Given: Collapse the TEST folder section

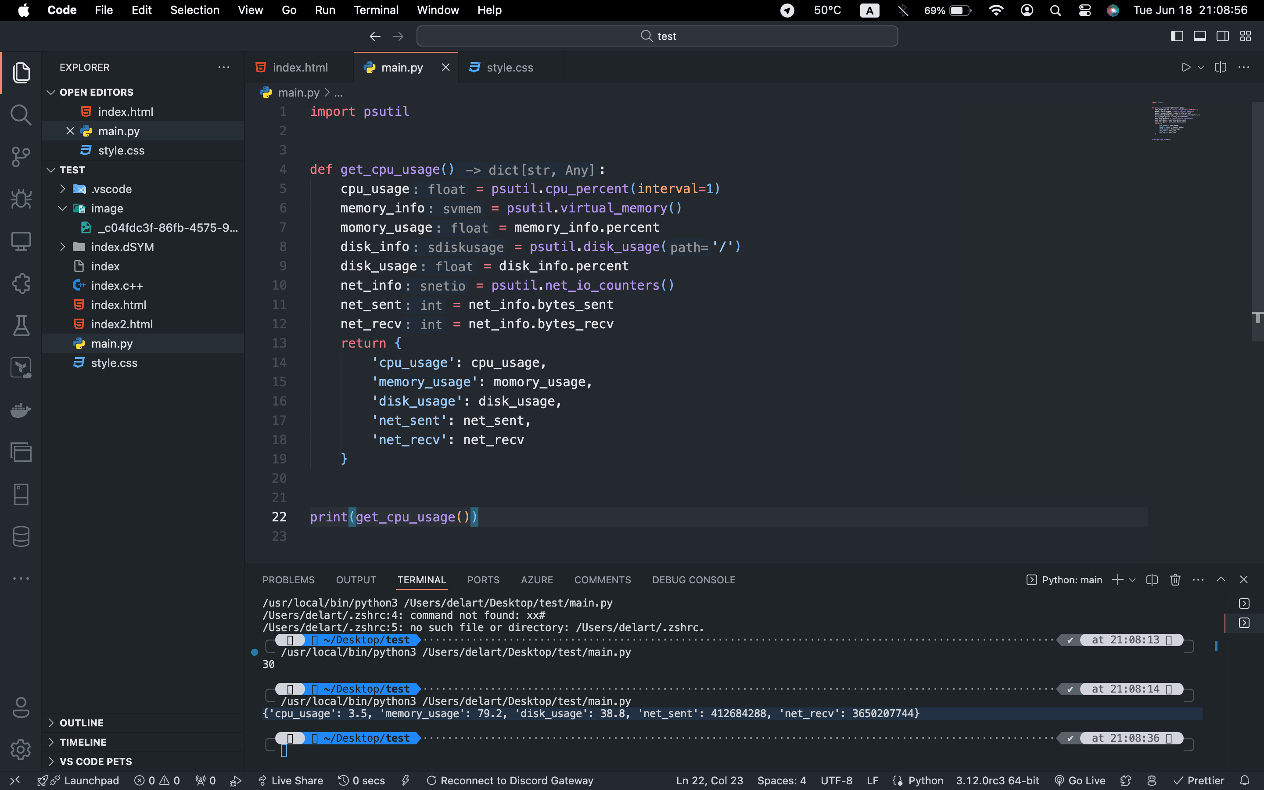Looking at the screenshot, I should (x=50, y=170).
